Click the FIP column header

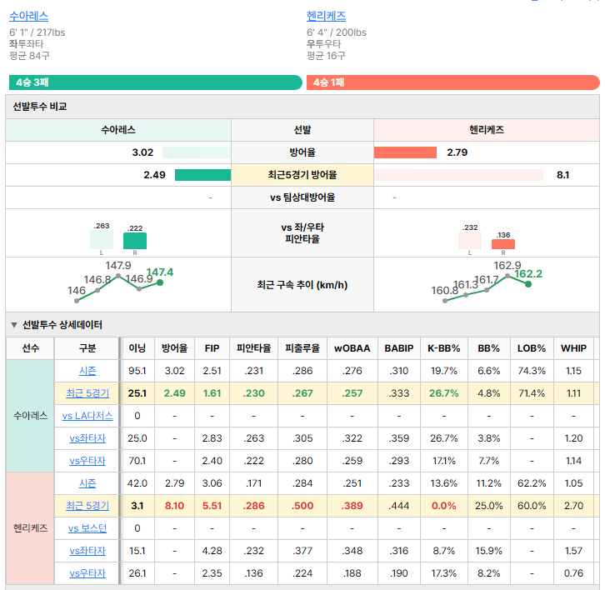212,348
